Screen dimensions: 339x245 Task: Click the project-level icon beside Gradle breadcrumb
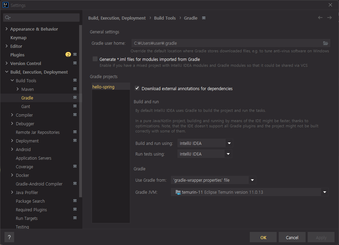point(204,18)
